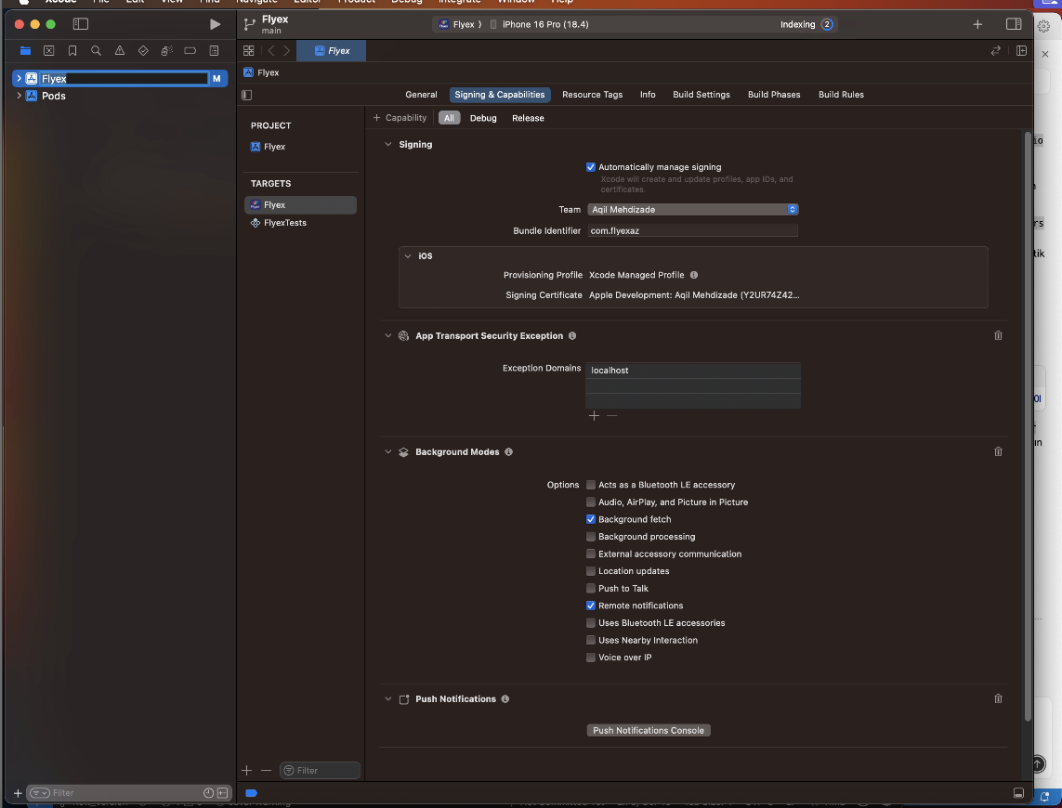Delete the Background Modes capability with trash icon
Screen dimensions: 1062x808
point(998,452)
